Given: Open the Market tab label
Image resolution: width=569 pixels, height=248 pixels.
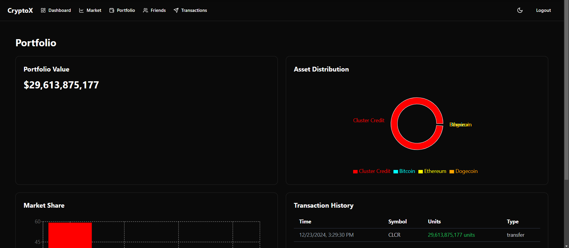Looking at the screenshot, I should (x=94, y=10).
